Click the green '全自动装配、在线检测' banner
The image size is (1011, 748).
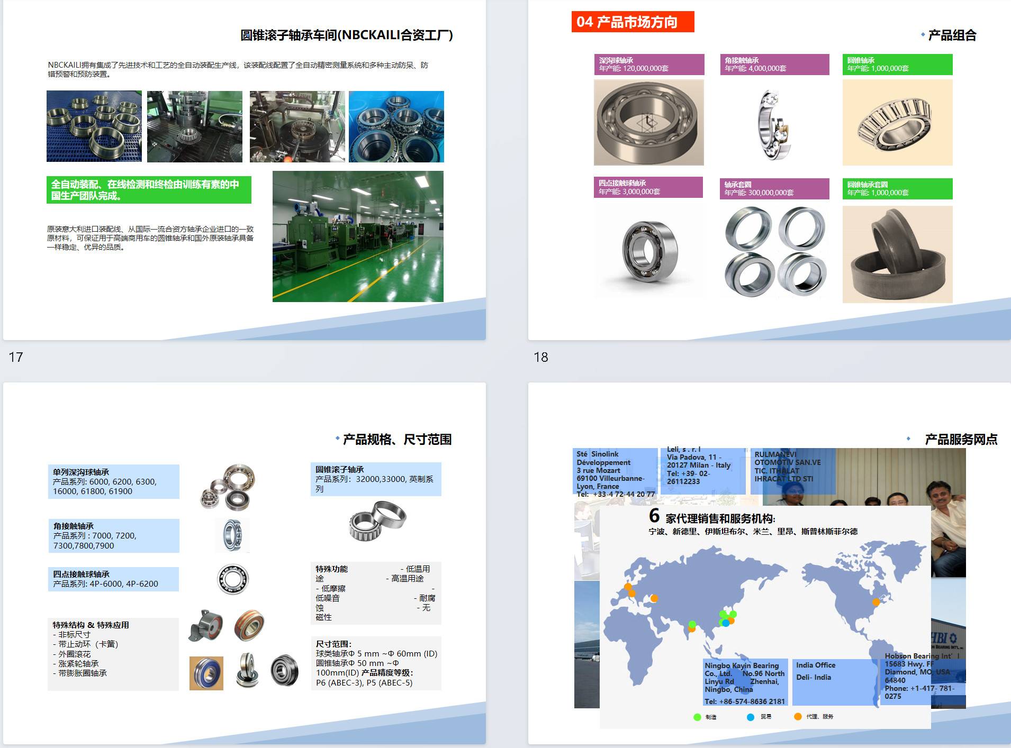149,190
